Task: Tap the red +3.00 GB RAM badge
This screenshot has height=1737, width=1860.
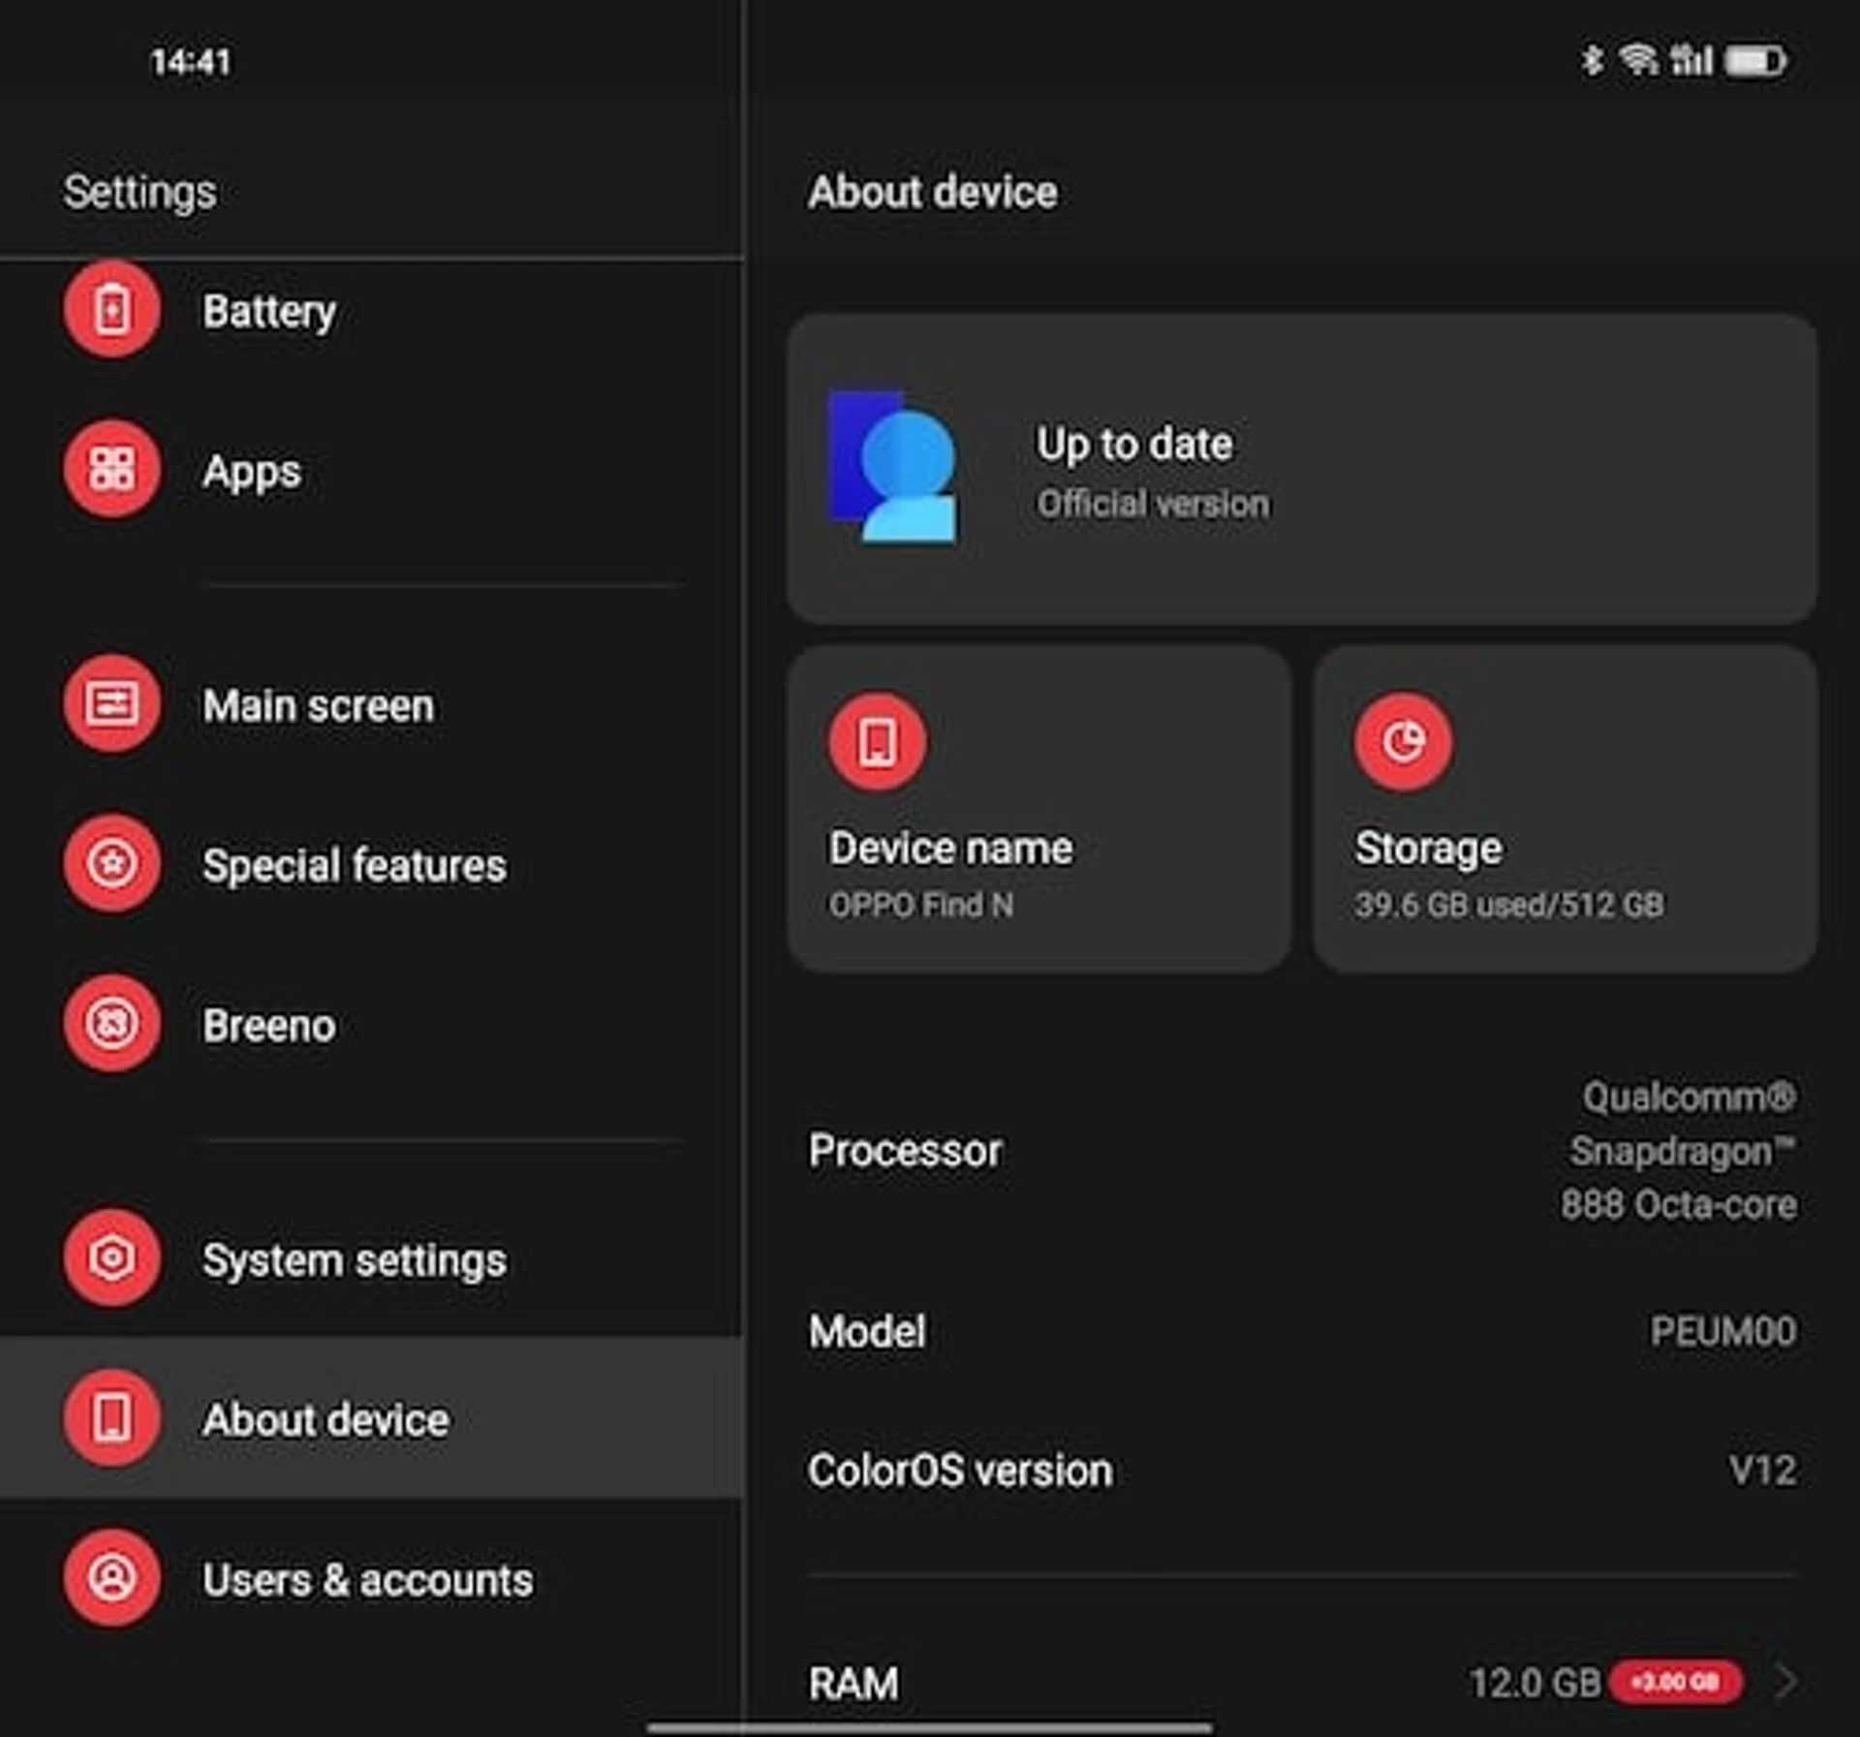Action: (x=1676, y=1682)
